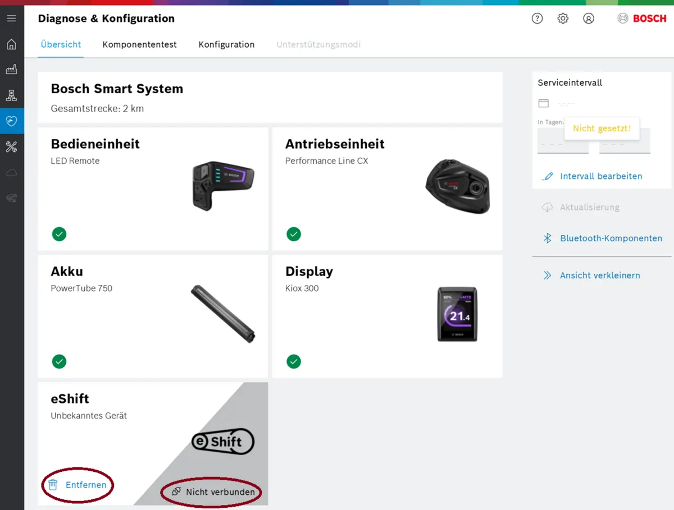Click the trash icon on eShift card
This screenshot has width=674, height=510.
coord(53,485)
